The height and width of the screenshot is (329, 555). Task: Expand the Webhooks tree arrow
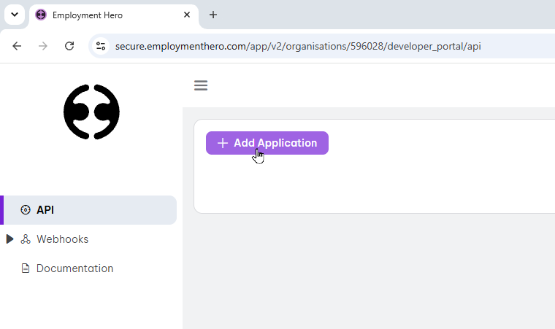tap(10, 239)
